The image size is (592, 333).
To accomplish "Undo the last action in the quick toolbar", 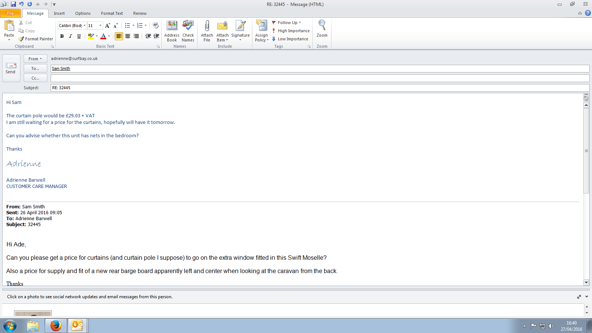I will pos(21,4).
